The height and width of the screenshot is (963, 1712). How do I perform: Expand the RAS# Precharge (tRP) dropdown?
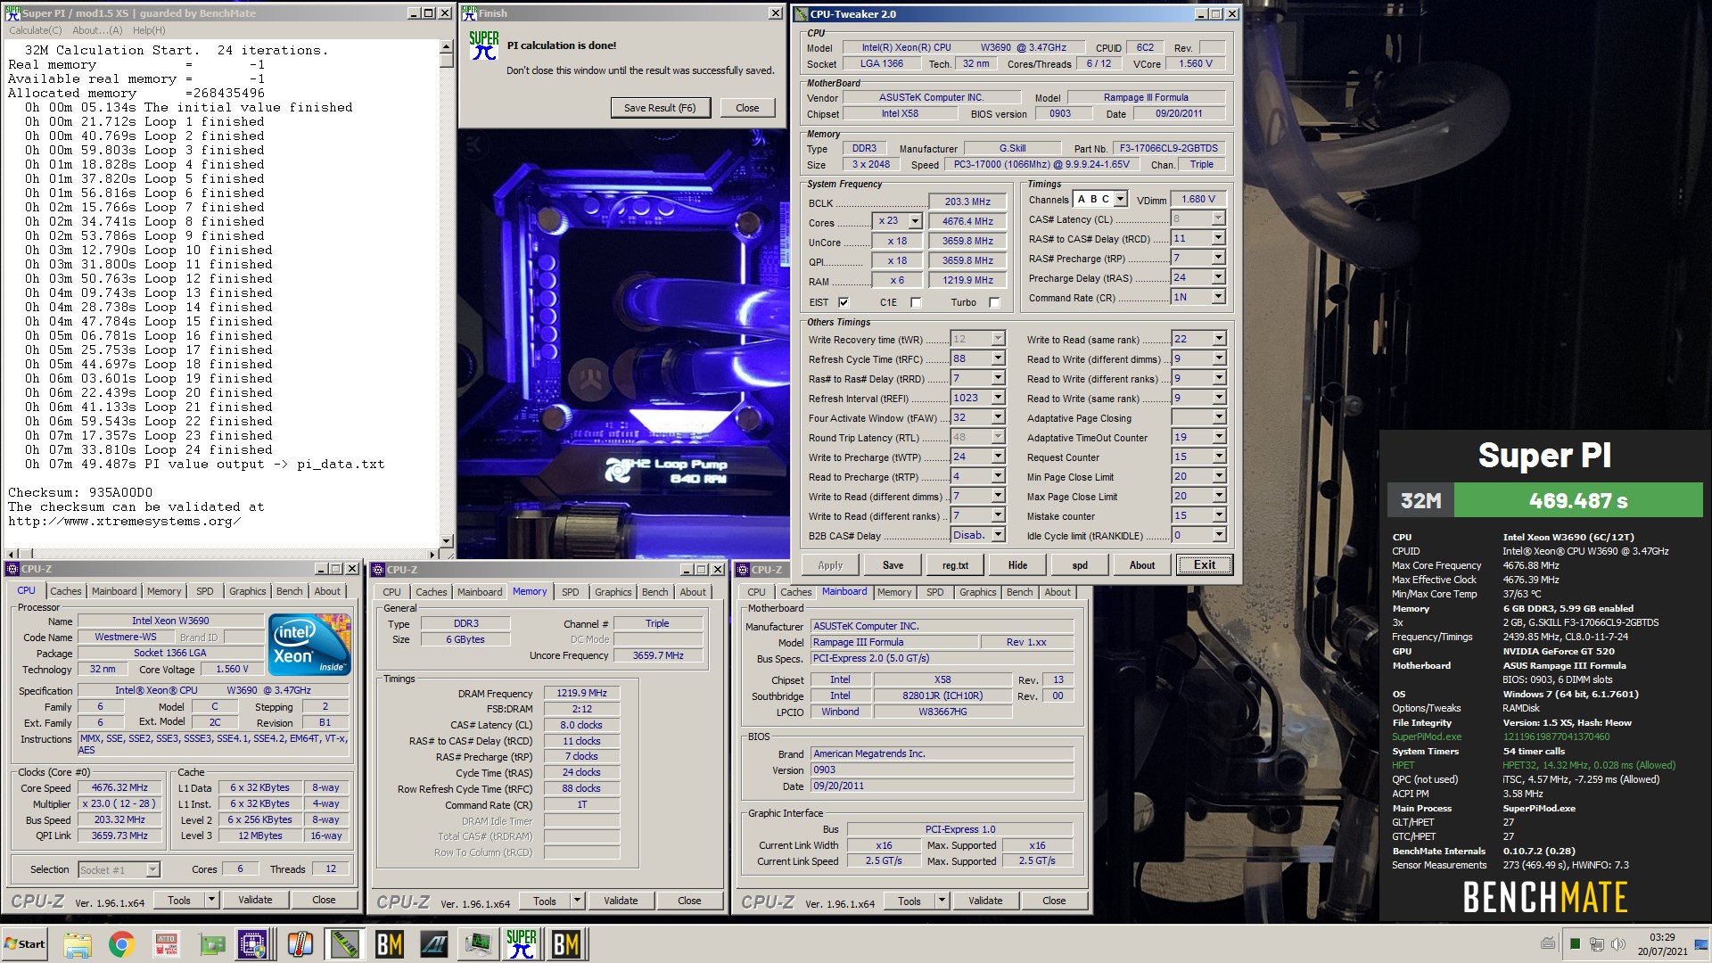tap(1218, 258)
